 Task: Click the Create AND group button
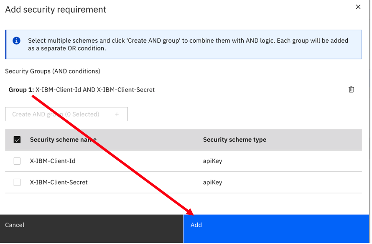(66, 114)
